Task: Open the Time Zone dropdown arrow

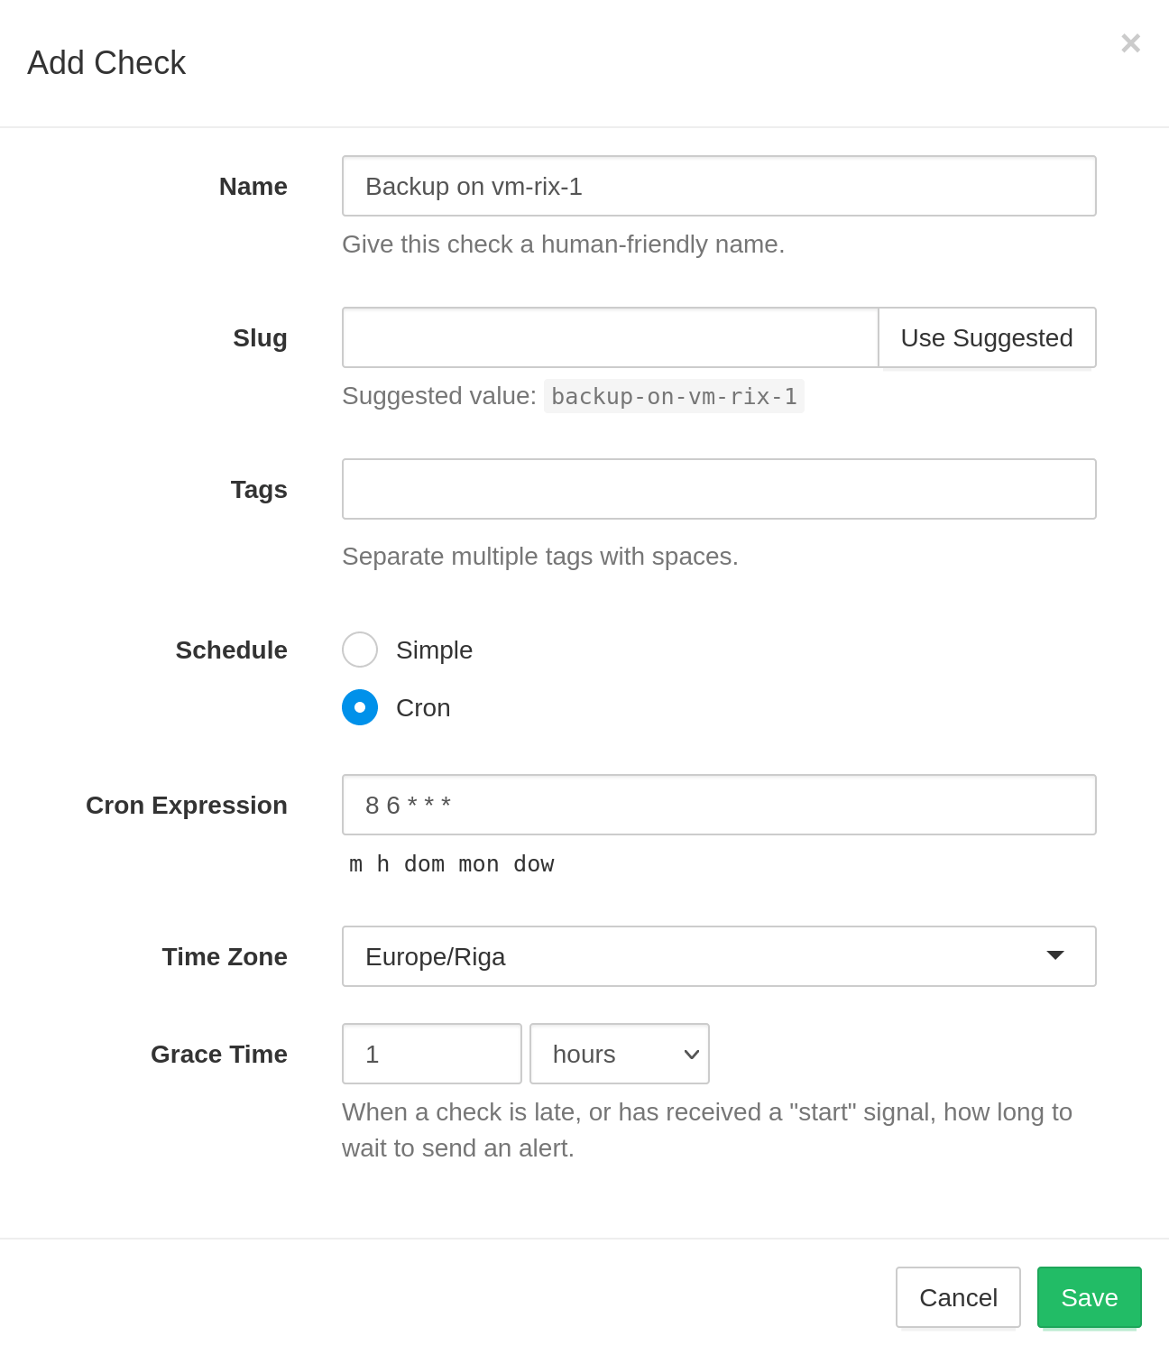Action: [x=1055, y=956]
